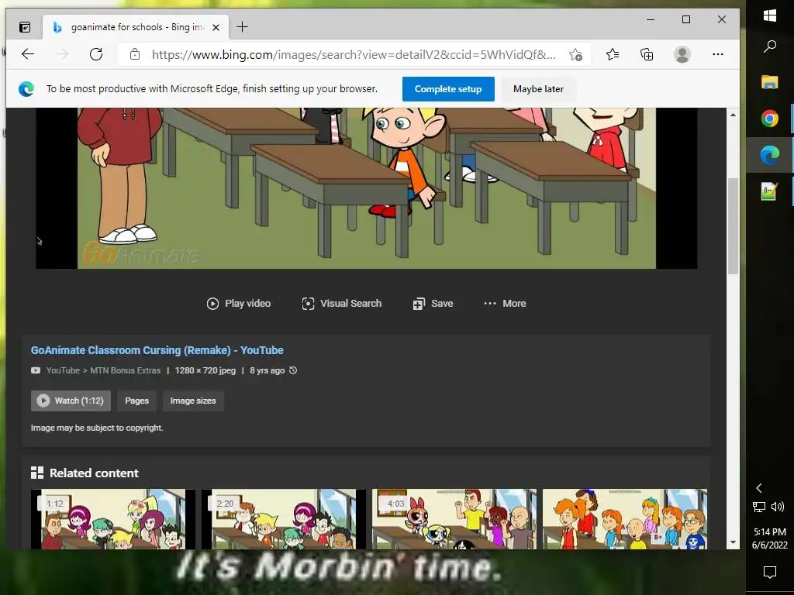Open More options for image

tap(505, 304)
